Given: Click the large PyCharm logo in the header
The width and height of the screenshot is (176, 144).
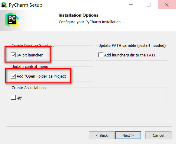Looking at the screenshot, I should [x=12, y=20].
